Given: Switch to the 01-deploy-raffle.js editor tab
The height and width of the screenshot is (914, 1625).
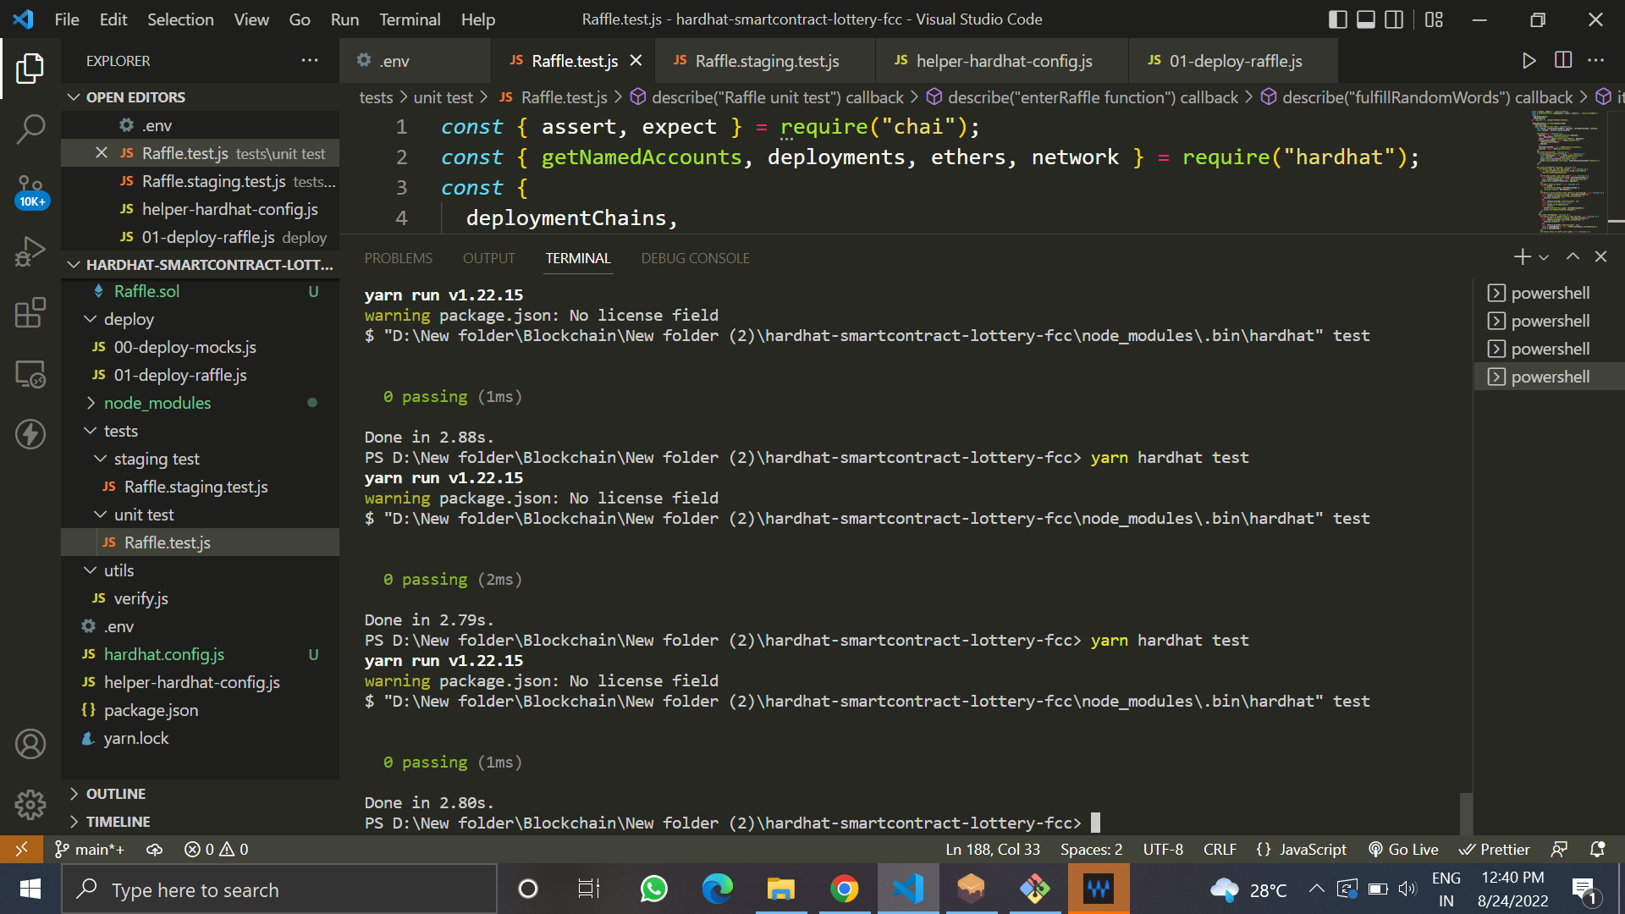Looking at the screenshot, I should coord(1234,61).
